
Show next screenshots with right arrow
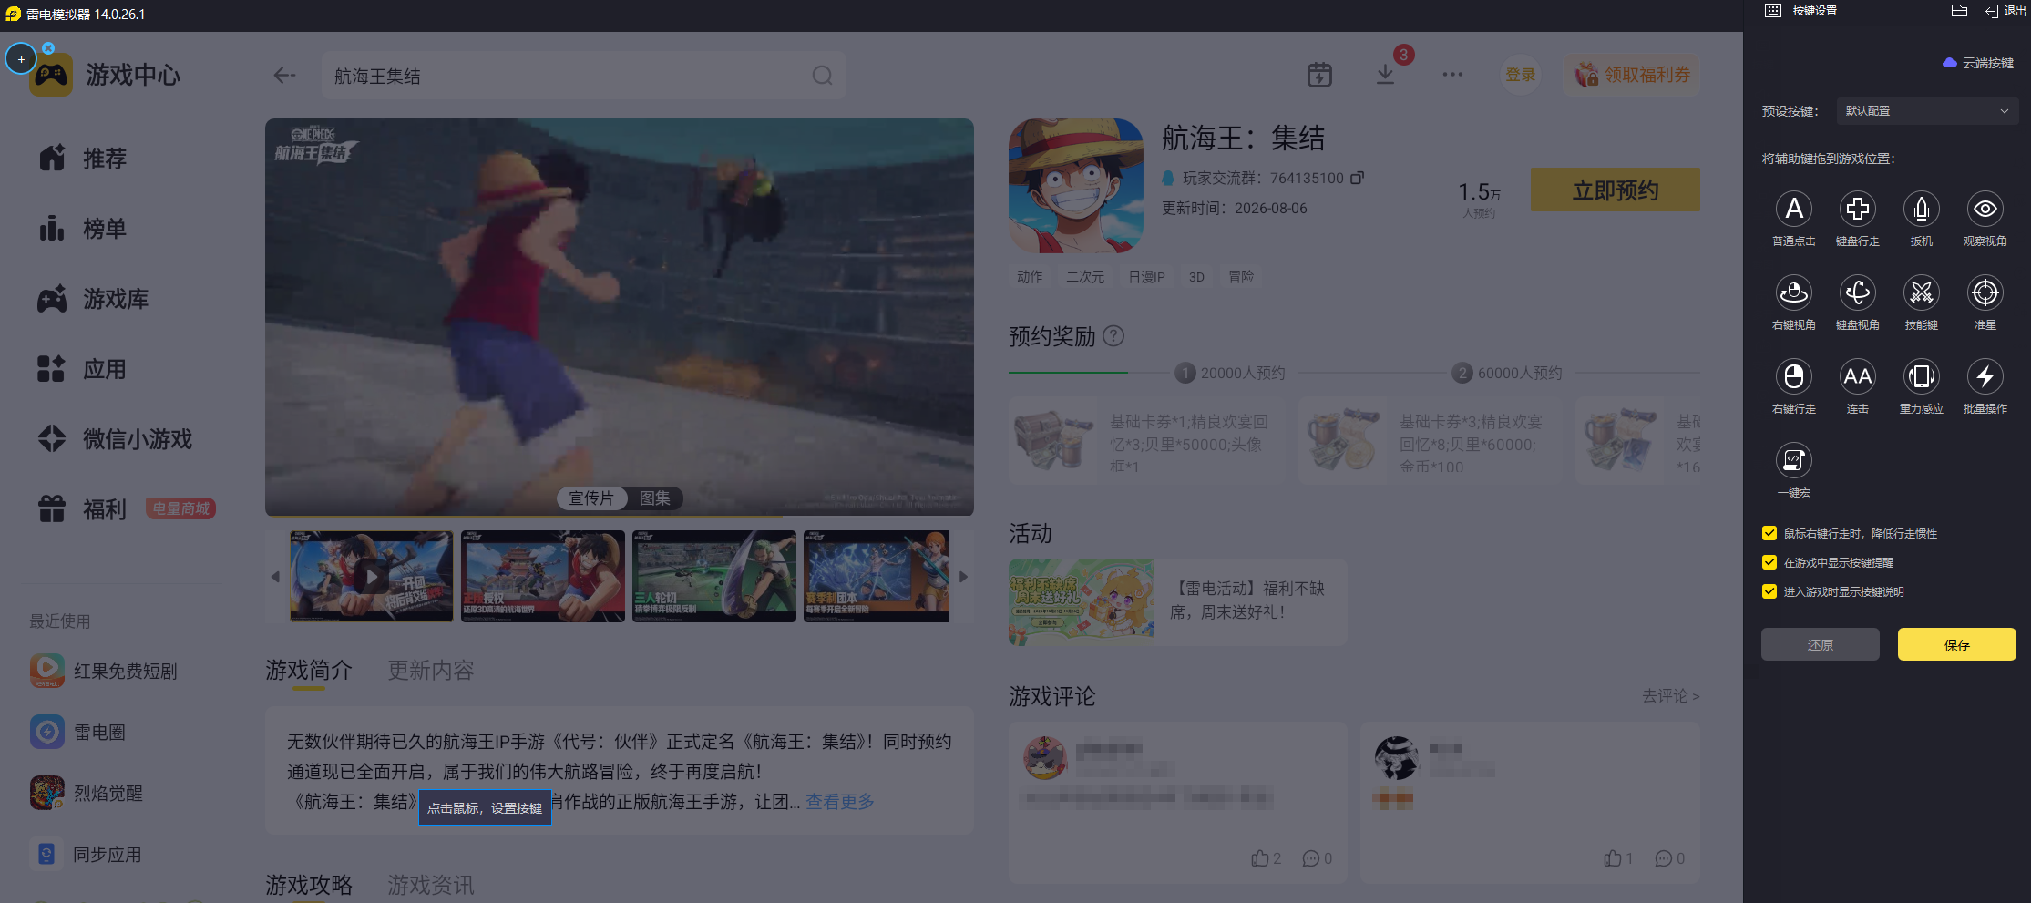click(963, 577)
